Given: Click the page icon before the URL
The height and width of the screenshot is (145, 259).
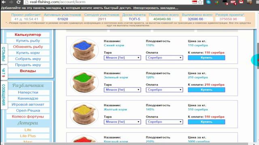Looking at the screenshot, I should pyautogui.click(x=26, y=2).
